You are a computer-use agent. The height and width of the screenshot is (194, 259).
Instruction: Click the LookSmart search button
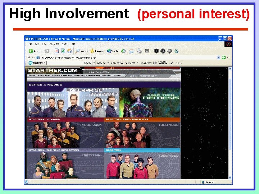146,63
